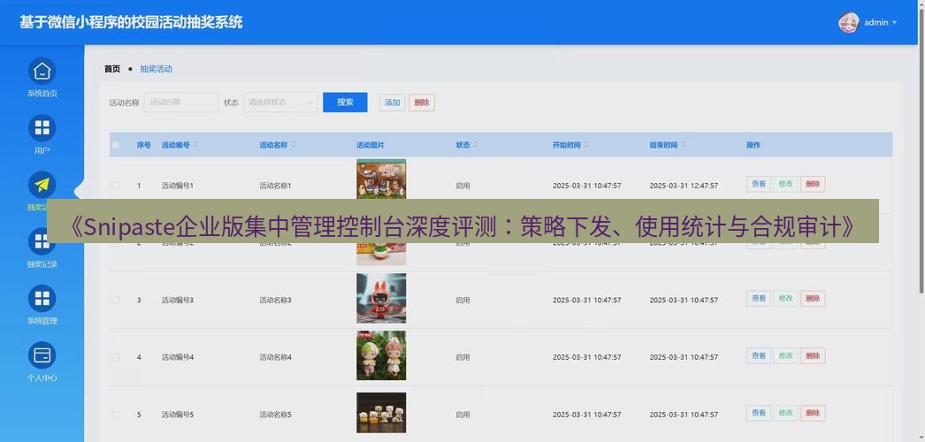925x442 pixels.
Task: Open the 状态 select dropdown
Action: (281, 103)
